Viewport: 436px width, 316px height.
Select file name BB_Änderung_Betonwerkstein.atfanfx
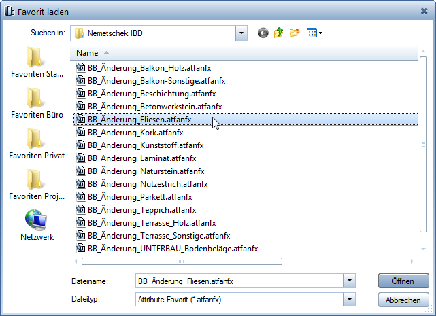pyautogui.click(x=155, y=107)
